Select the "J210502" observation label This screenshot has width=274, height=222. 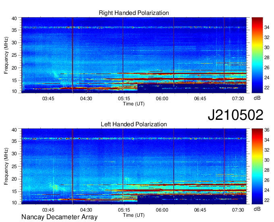[x=235, y=115]
